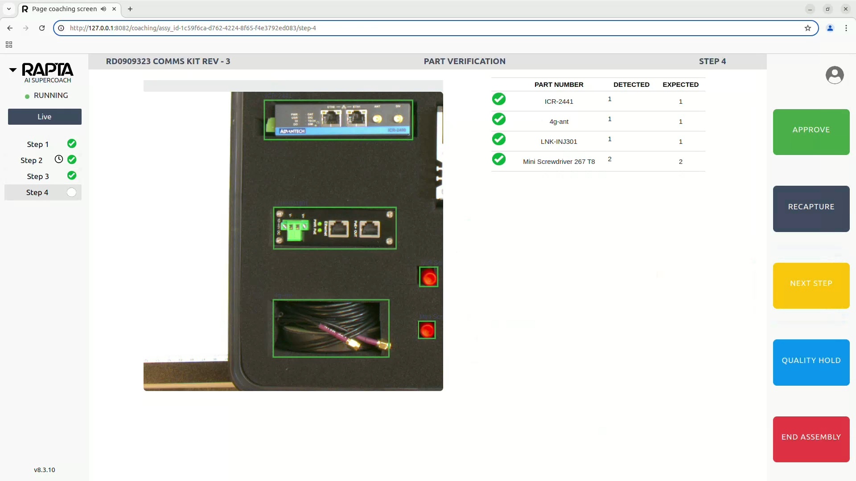The height and width of the screenshot is (481, 856).
Task: Click the green checkmark for 4g-ant row
Action: point(498,119)
